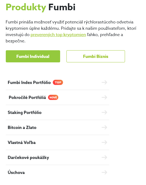Click the Produkty Fumbi heading
The height and width of the screenshot is (185, 146).
pos(40,7)
